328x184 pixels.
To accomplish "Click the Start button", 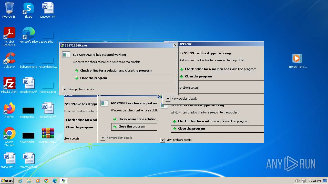I will [x=7, y=181].
